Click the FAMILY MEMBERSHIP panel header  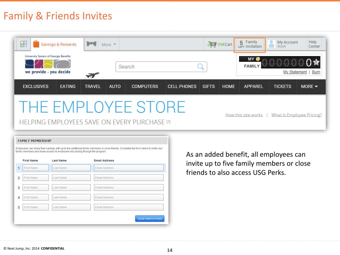(91, 141)
